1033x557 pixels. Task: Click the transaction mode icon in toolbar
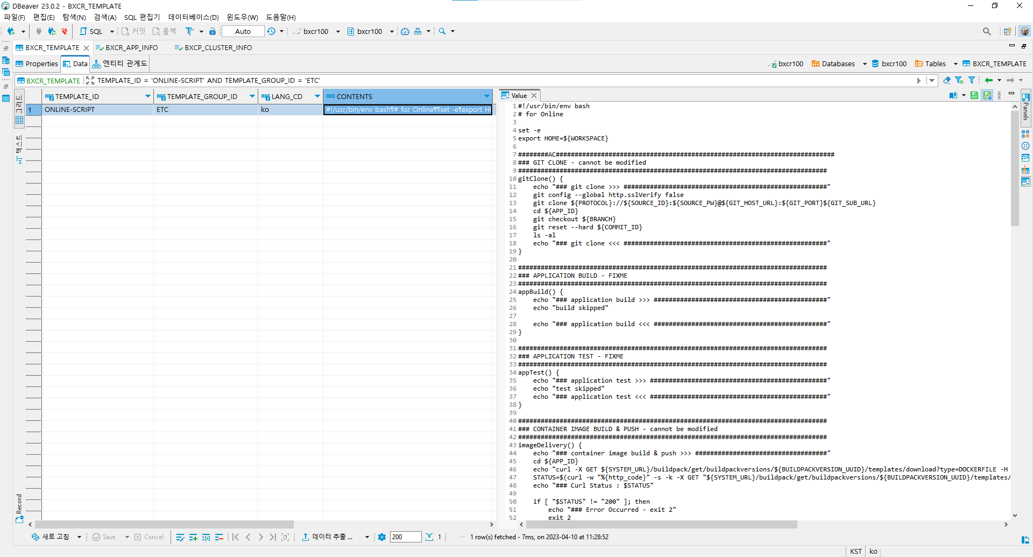coord(189,31)
